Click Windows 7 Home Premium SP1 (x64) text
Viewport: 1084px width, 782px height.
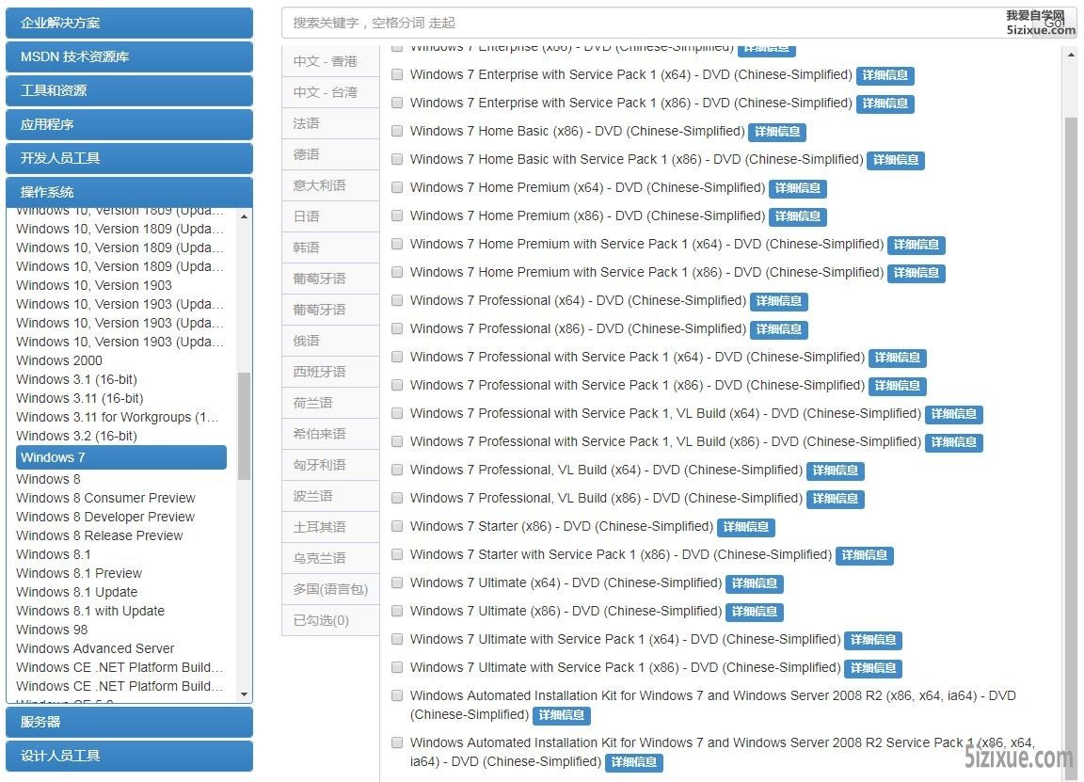point(646,244)
